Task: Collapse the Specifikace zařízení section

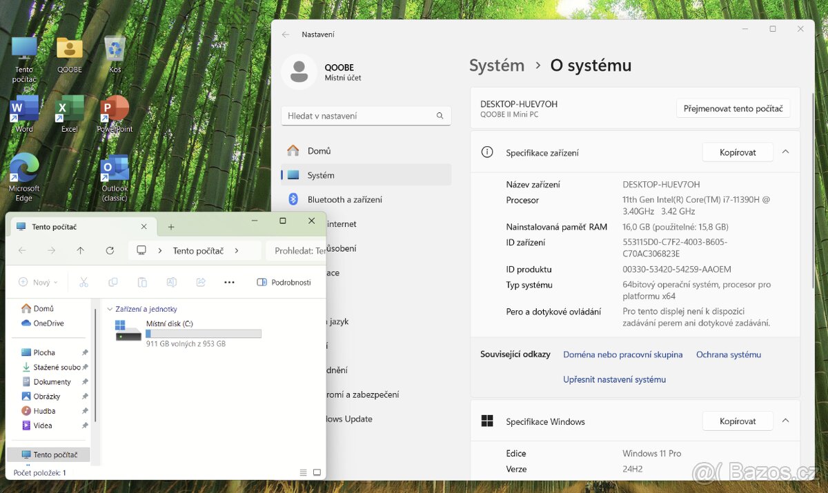Action: 785,152
